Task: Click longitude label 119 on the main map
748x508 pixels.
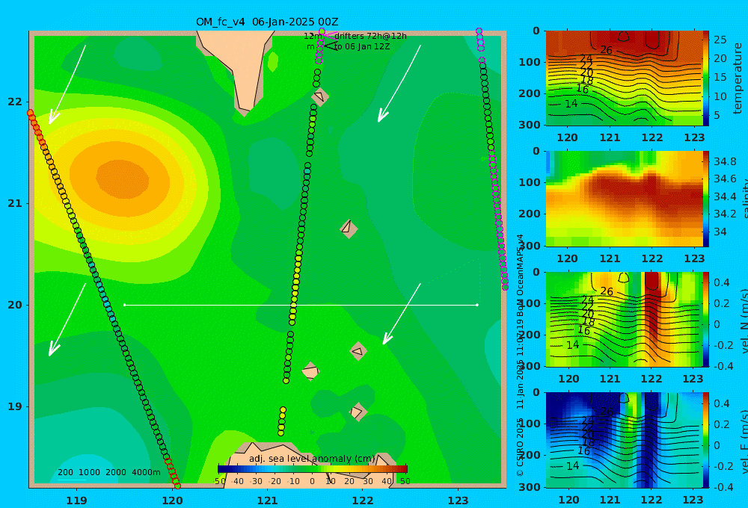Action: [x=77, y=501]
